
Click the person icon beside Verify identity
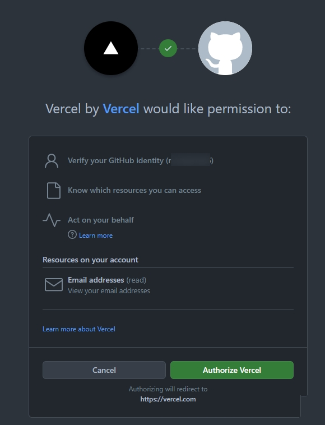(x=52, y=161)
